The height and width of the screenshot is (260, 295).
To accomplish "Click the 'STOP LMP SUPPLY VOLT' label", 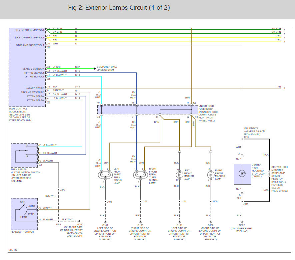I will click(30, 45).
